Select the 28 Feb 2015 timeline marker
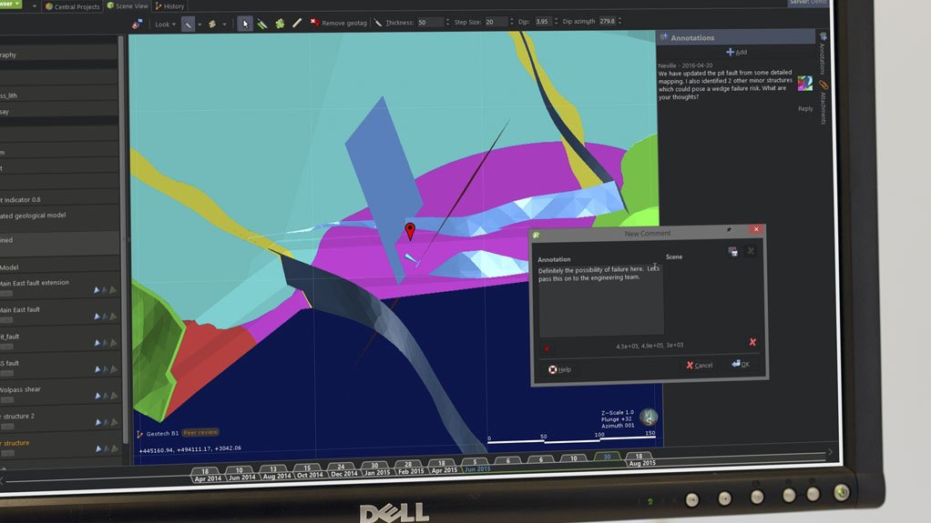 pos(410,468)
